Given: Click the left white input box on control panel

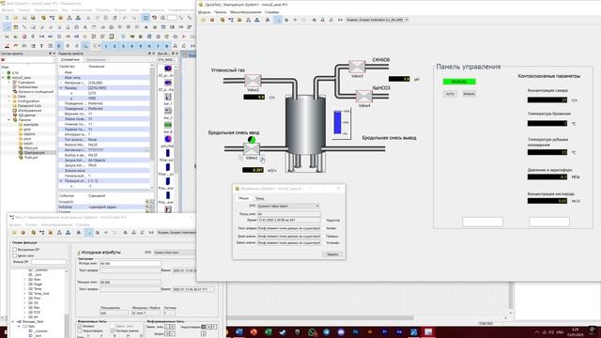Looking at the screenshot, I should 482,222.
